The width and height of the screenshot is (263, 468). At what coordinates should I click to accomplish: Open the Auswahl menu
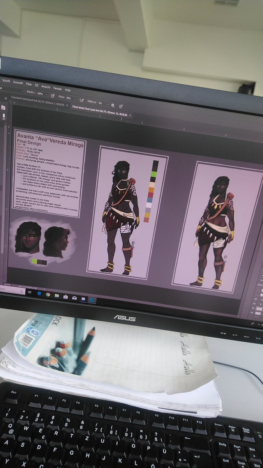point(18,82)
